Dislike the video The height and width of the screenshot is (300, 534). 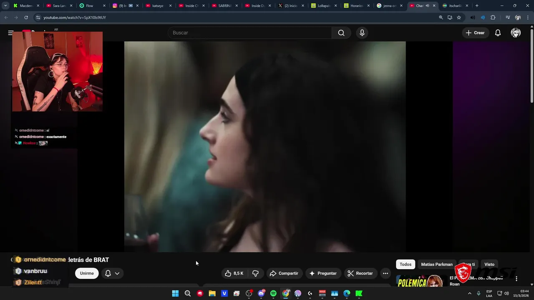(256, 273)
